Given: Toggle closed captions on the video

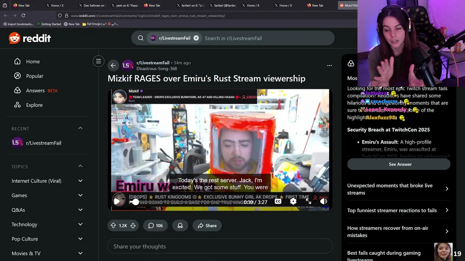Looking at the screenshot, I should [x=278, y=202].
